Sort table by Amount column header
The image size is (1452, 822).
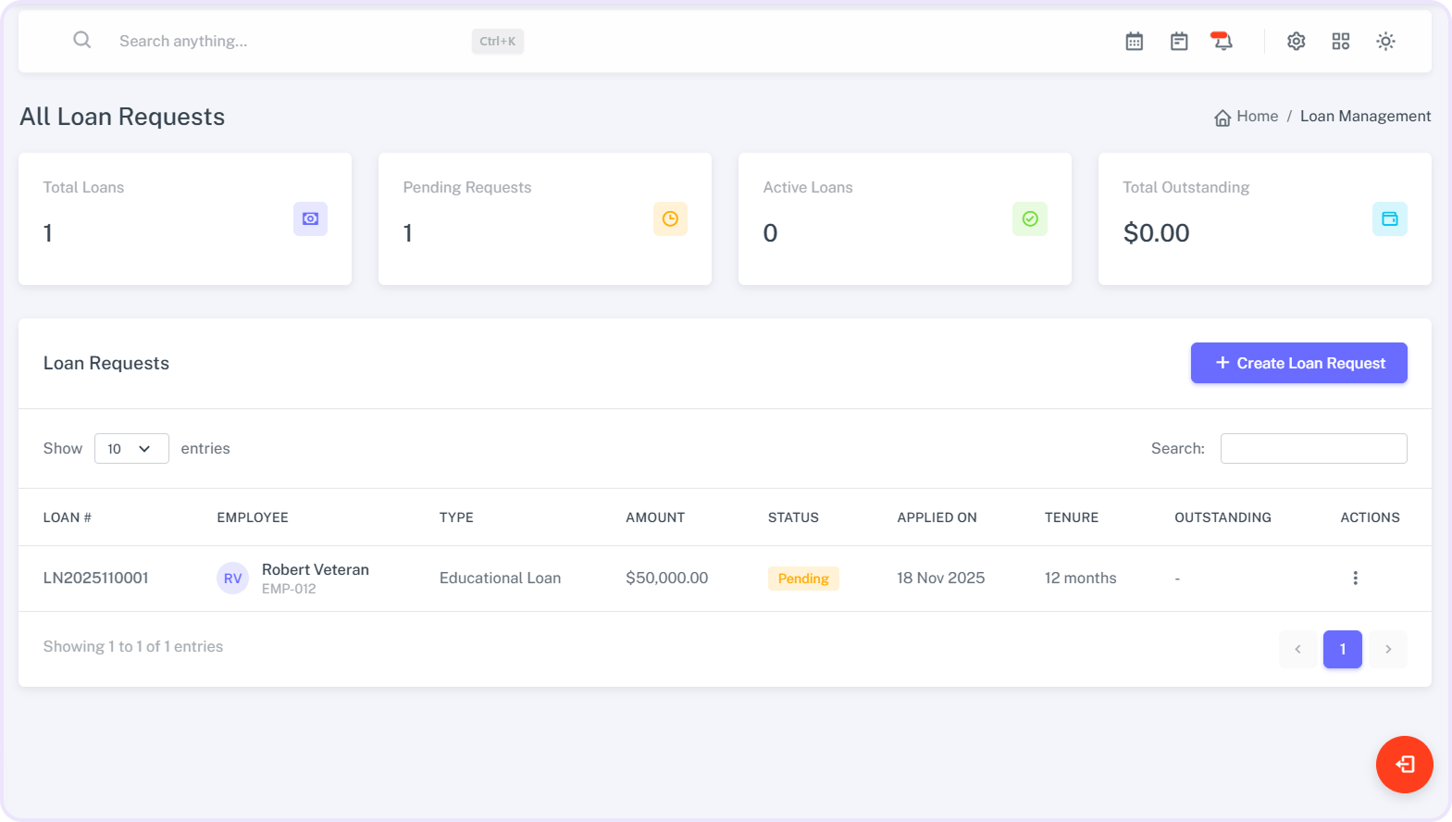pos(655,517)
